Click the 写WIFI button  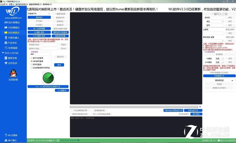[63, 48]
